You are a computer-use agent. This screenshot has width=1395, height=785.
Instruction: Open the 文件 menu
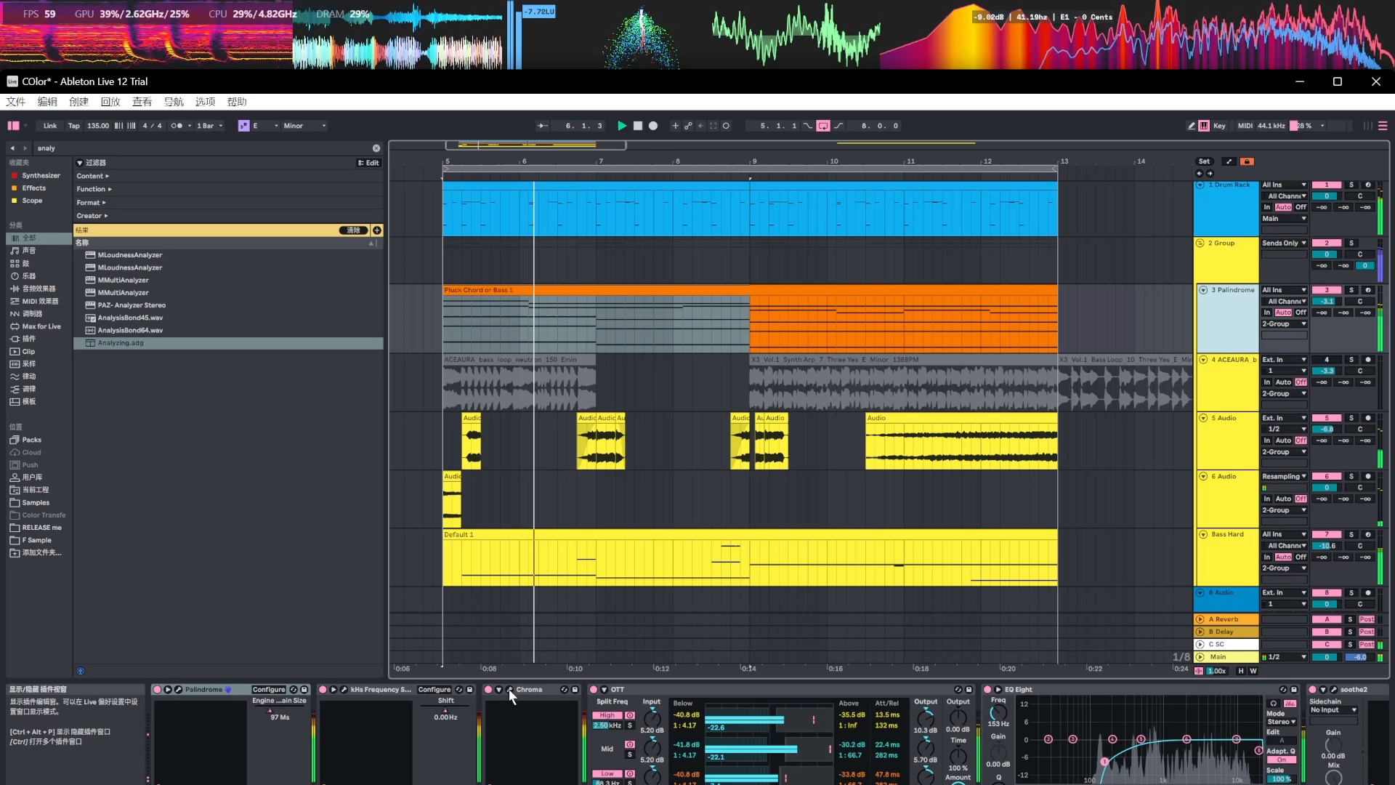15,102
